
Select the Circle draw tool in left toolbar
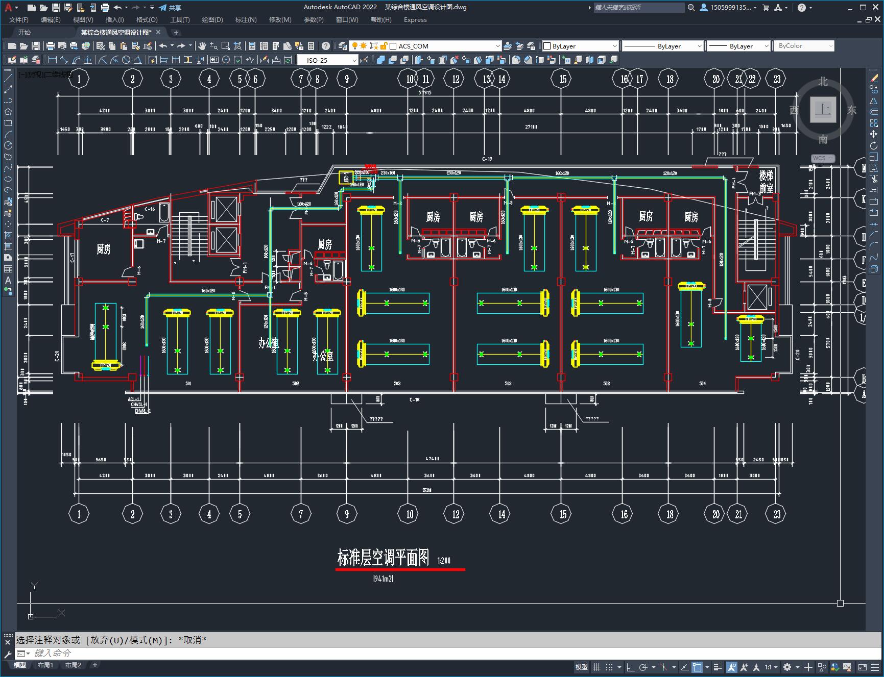tap(8, 145)
